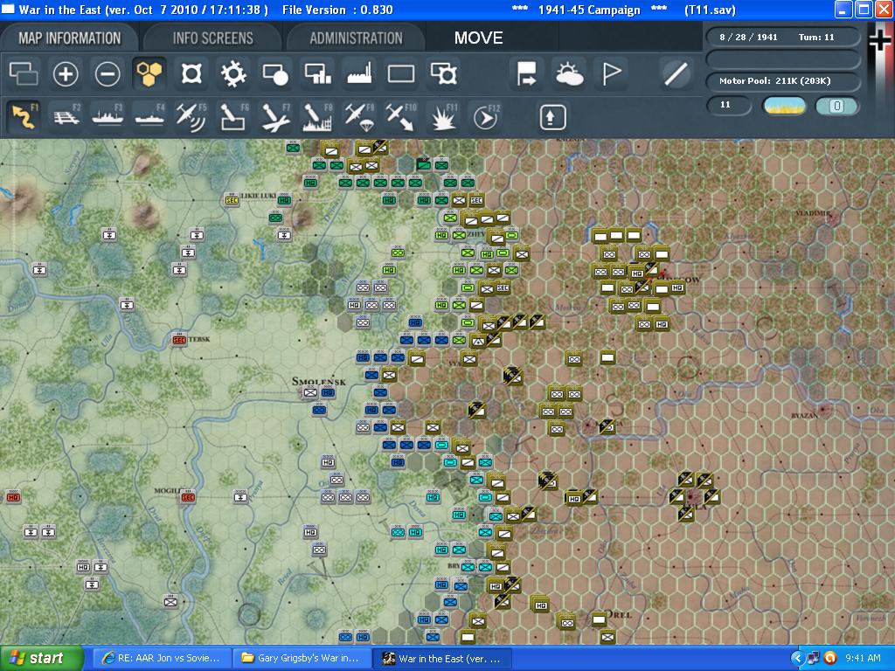Image resolution: width=895 pixels, height=671 pixels.
Task: Switch to Rail mode (F2 track icon)
Action: (x=66, y=116)
